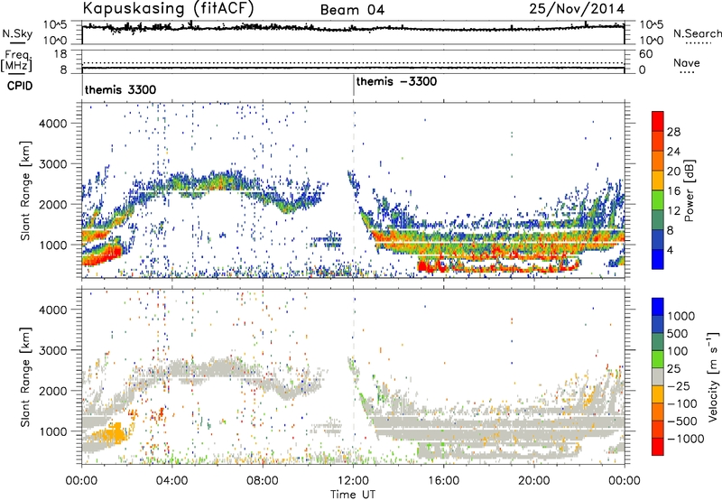Click the 'CPID' label
This screenshot has height=500, width=722.
point(20,86)
